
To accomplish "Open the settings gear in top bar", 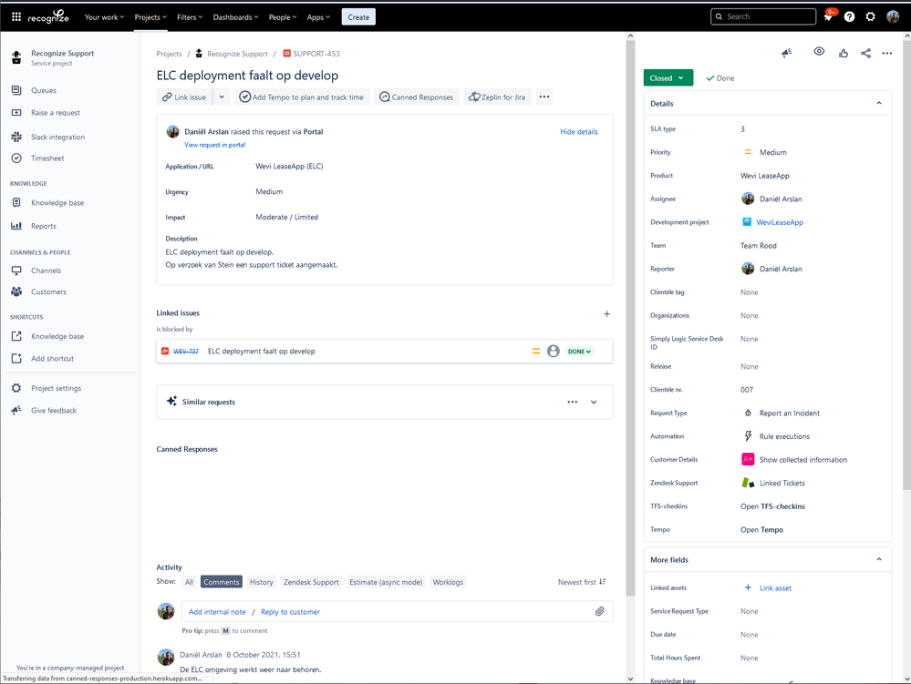I will [x=870, y=16].
